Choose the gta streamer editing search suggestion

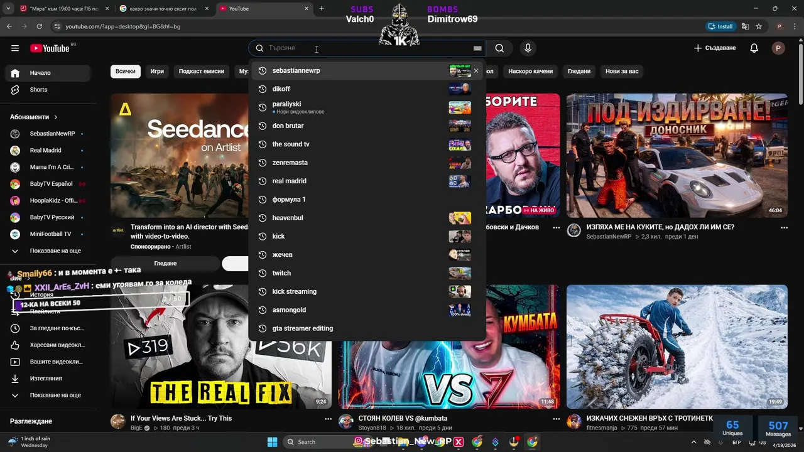[367, 328]
